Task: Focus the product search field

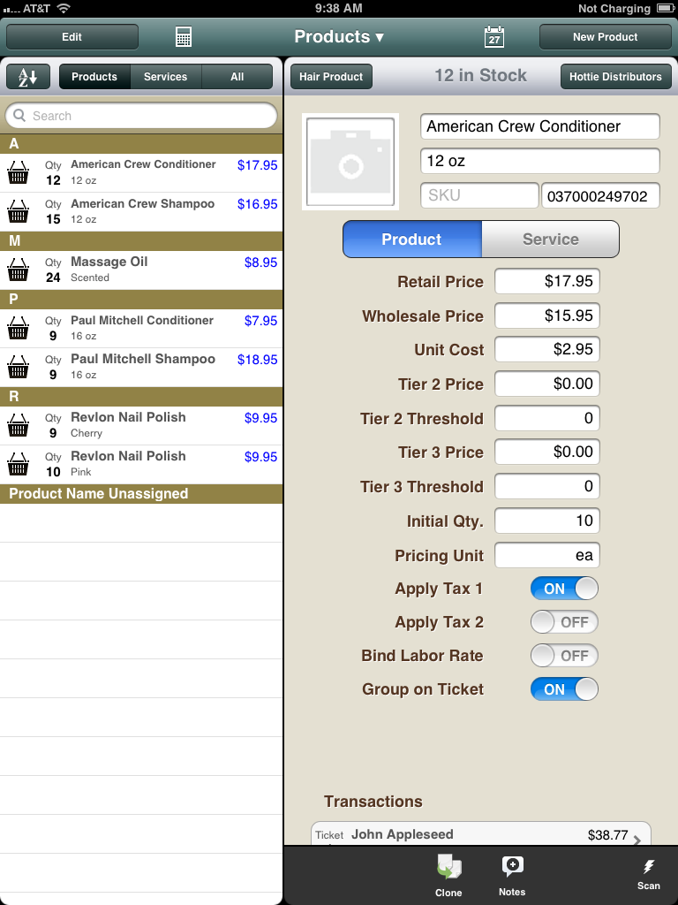Action: coord(141,116)
